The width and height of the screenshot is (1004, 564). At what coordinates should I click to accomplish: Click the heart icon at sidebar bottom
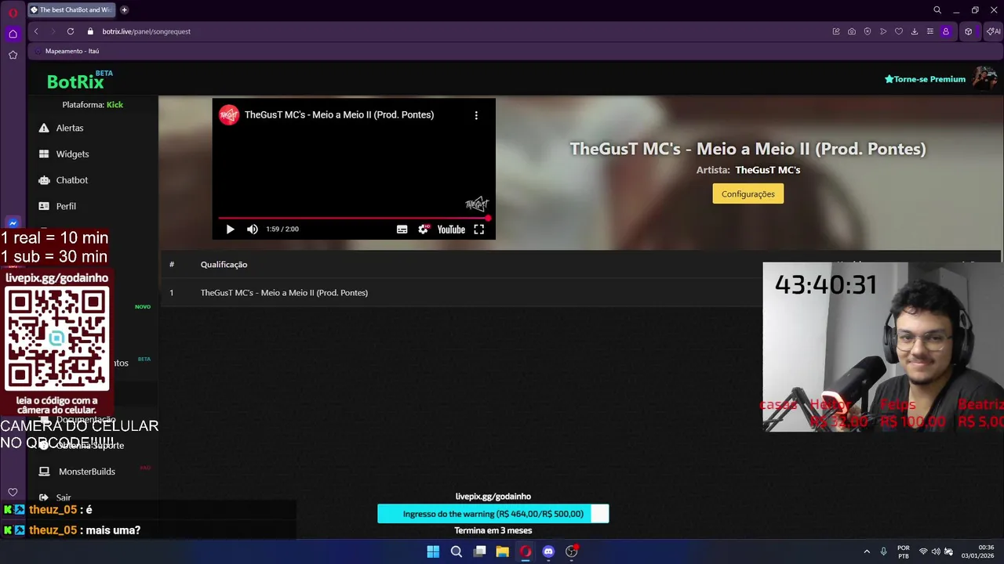tap(13, 492)
